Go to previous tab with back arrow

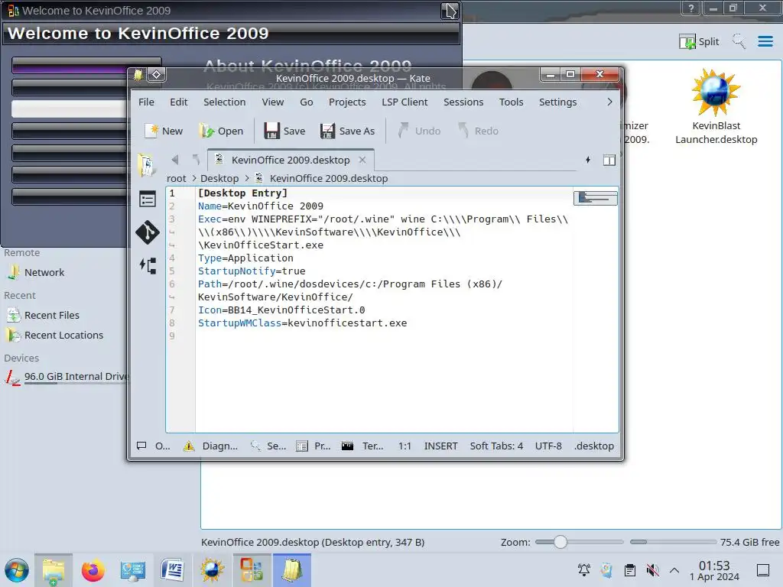click(175, 160)
